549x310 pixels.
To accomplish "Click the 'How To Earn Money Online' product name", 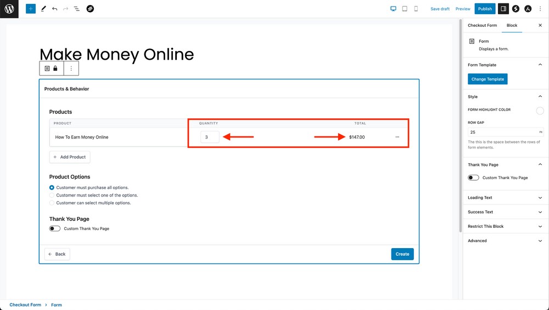I will (82, 137).
